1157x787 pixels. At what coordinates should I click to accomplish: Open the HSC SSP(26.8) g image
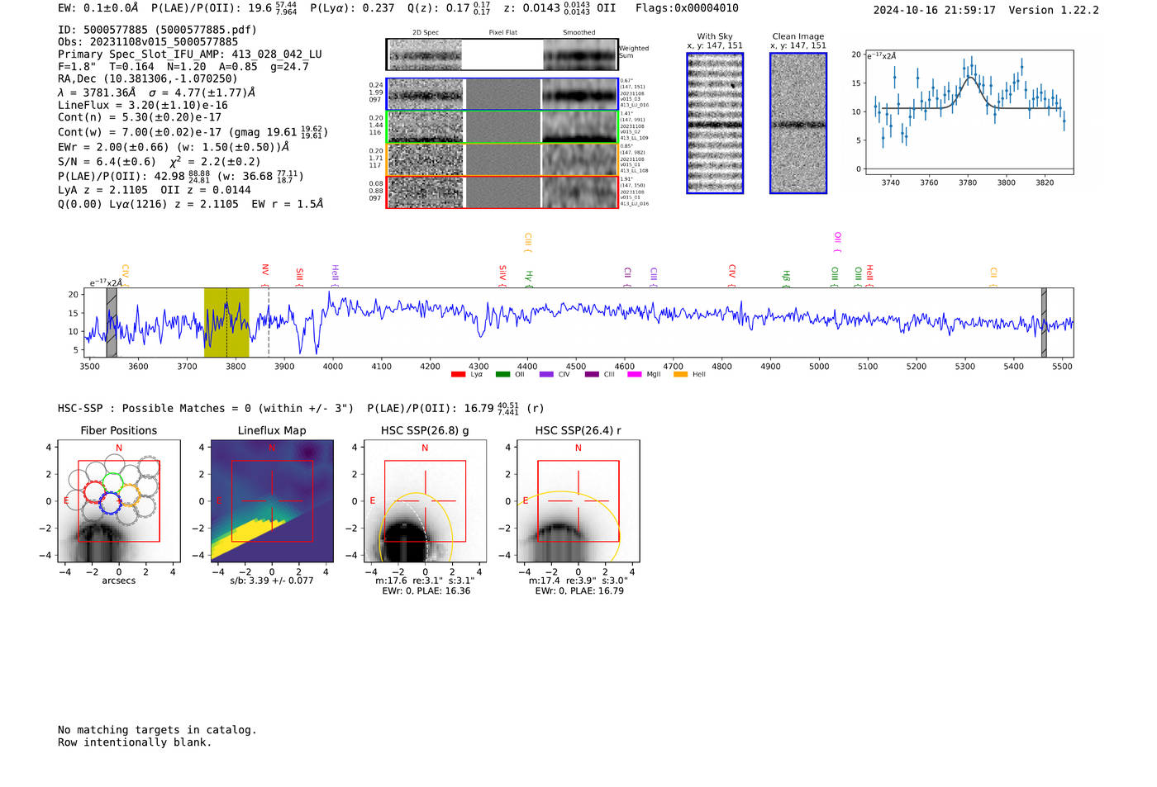tap(425, 501)
